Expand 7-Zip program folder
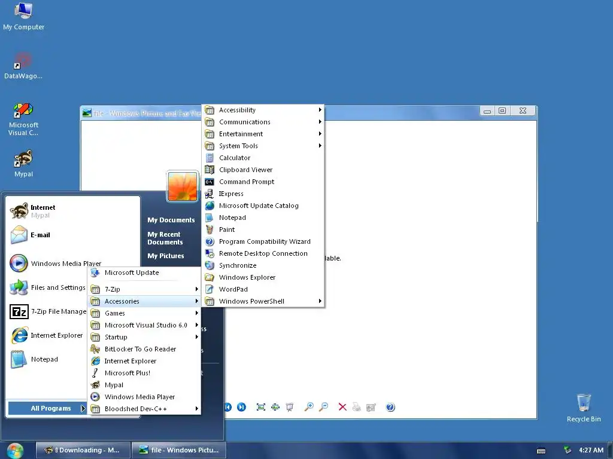 pos(144,289)
